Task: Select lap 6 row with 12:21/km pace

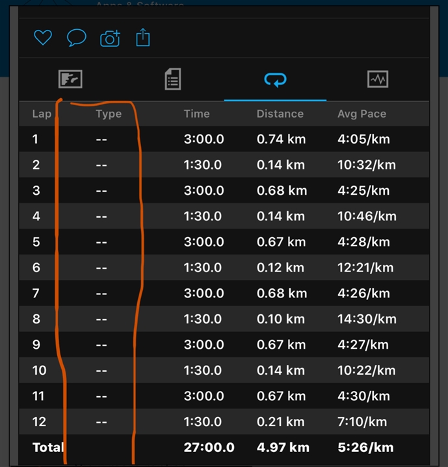Action: pos(224,268)
